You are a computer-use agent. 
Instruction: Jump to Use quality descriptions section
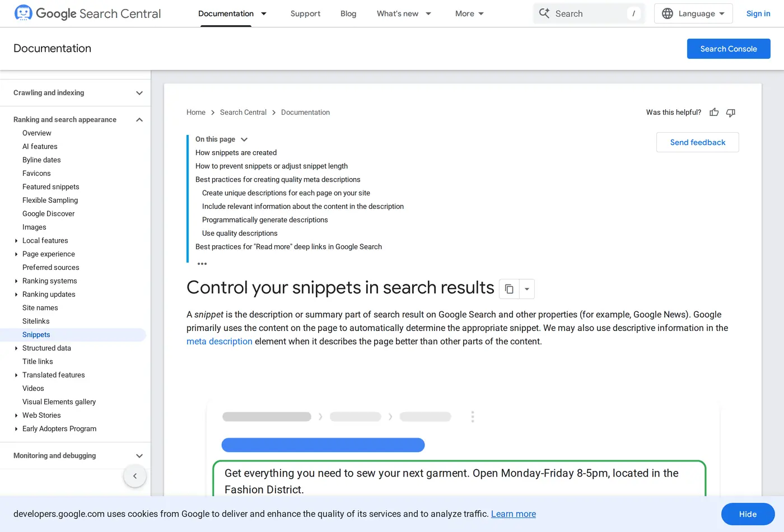[240, 234]
